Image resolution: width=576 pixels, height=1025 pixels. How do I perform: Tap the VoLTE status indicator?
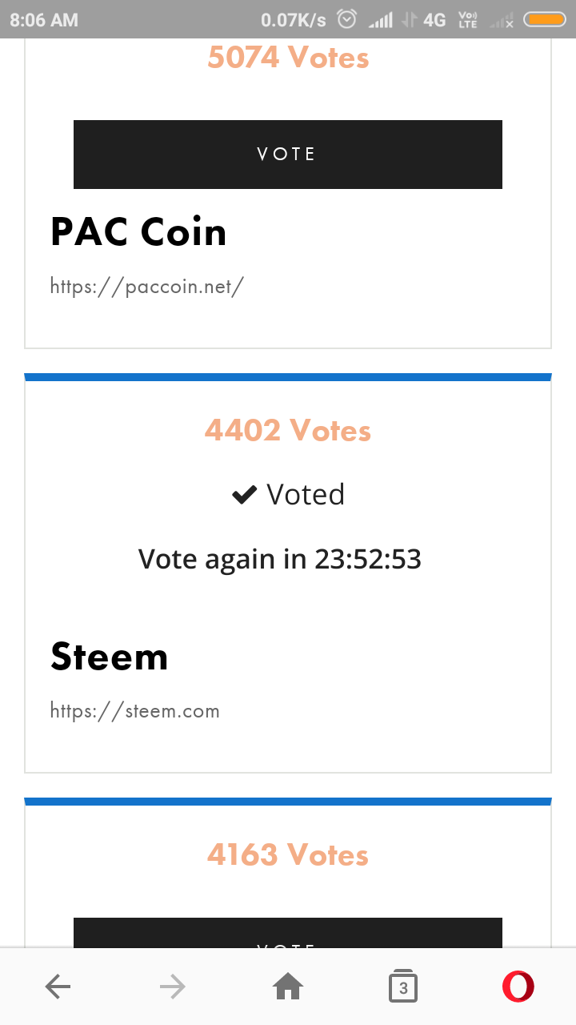click(x=467, y=19)
